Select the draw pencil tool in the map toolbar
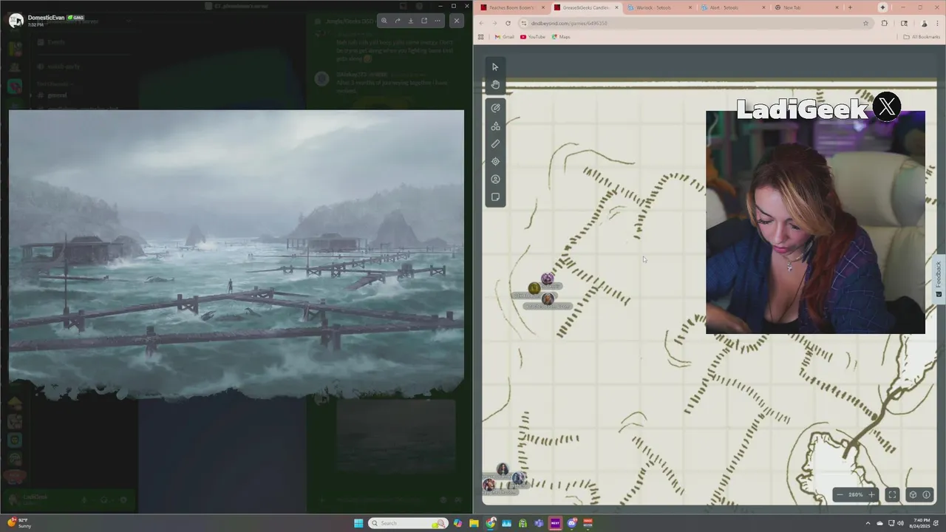Image resolution: width=946 pixels, height=532 pixels. (x=495, y=108)
